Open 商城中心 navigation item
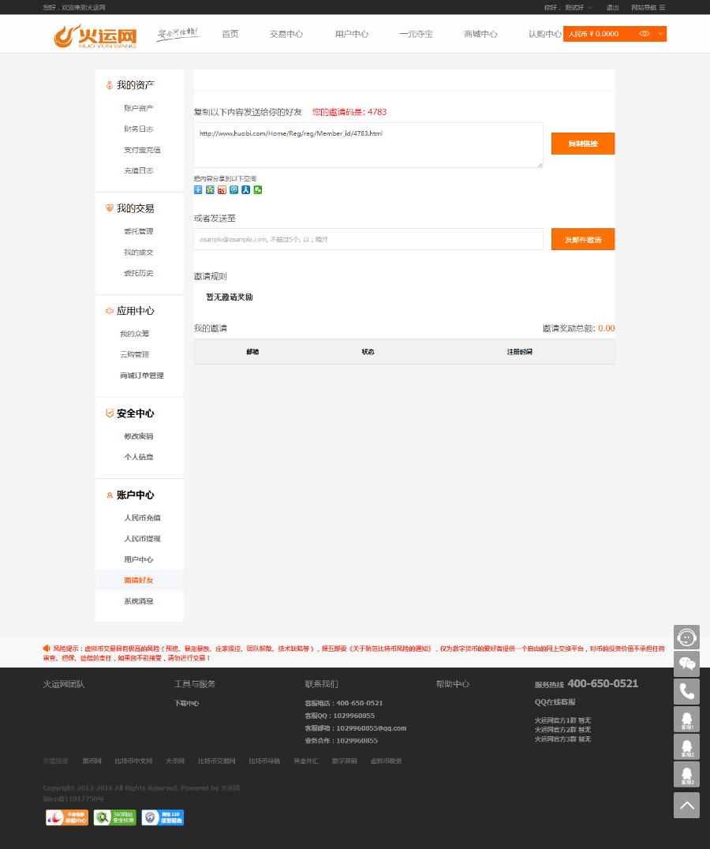710x849 pixels. (480, 34)
